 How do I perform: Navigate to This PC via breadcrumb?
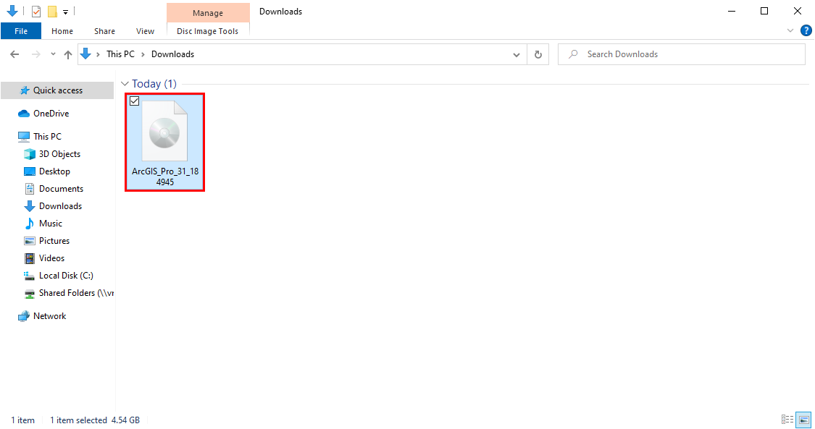120,54
